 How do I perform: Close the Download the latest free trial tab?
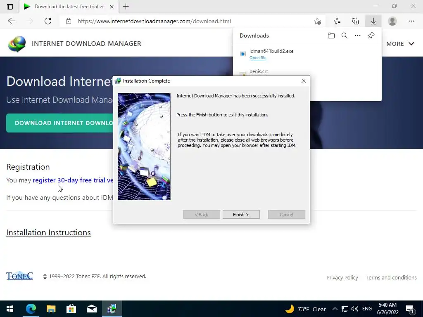[x=112, y=7]
